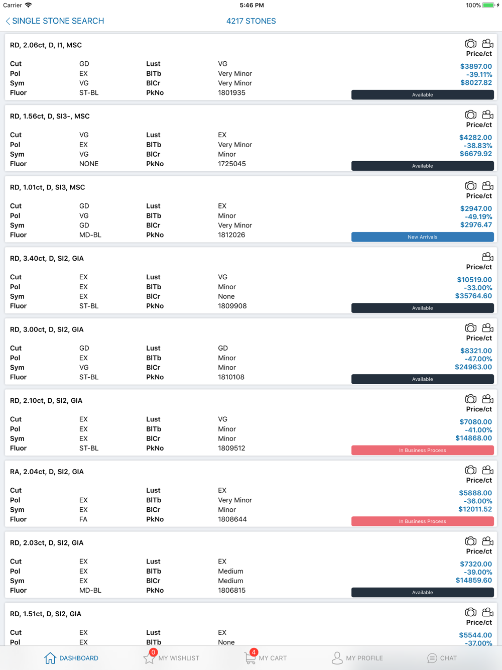502x670 pixels.
Task: Play video of 1.01ct SI3 stone
Action: click(487, 186)
